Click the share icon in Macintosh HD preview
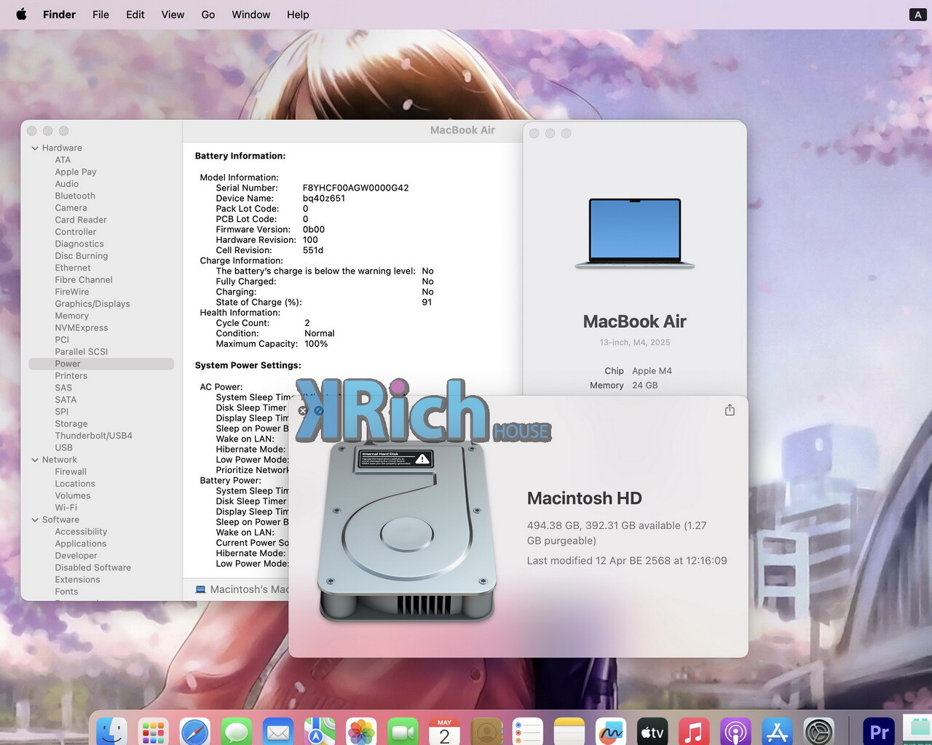Screen dimensions: 932x745 coord(730,410)
